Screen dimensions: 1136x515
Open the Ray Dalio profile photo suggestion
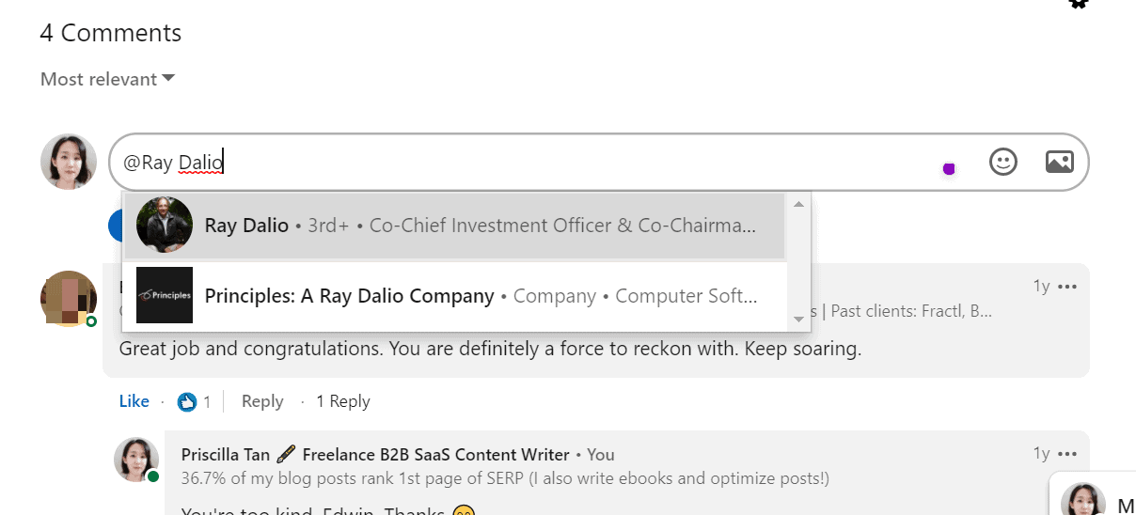(165, 226)
